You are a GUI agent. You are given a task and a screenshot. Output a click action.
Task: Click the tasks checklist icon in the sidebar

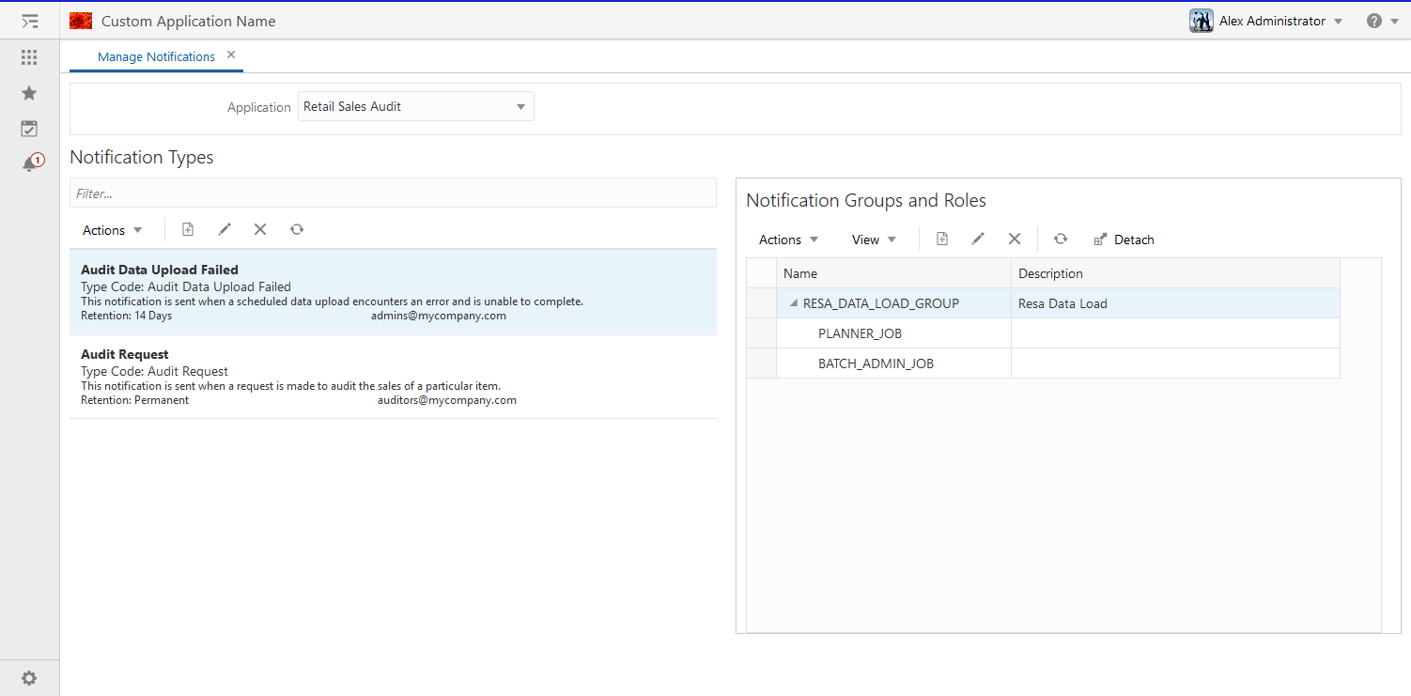pyautogui.click(x=29, y=128)
